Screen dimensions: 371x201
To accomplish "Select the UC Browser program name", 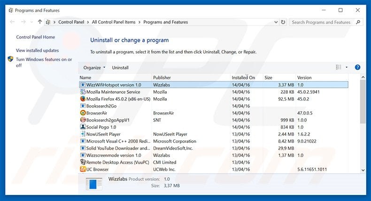I will coord(97,169).
